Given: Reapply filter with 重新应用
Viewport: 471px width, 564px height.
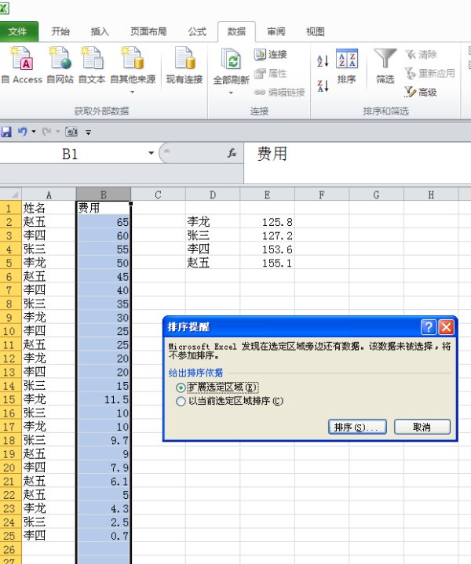Looking at the screenshot, I should (430, 74).
